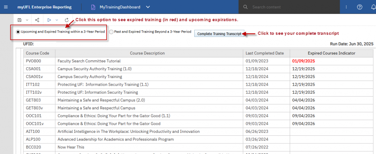The image size is (376, 154).
Task: Click the save disk icon
Action: pyautogui.click(x=20, y=20)
